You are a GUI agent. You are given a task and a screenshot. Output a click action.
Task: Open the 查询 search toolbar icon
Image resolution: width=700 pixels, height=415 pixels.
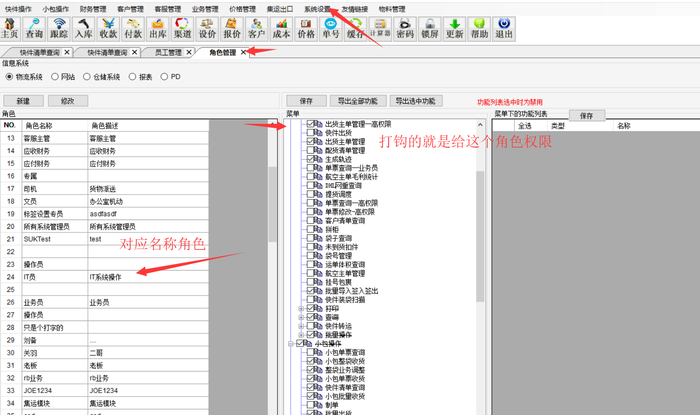pyautogui.click(x=34, y=29)
